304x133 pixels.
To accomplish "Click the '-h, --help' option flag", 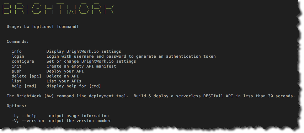I will (x=24, y=116).
